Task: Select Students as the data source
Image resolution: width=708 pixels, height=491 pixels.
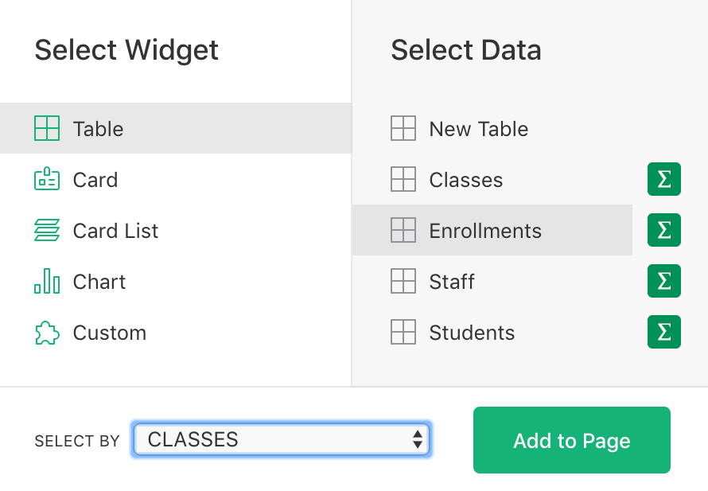Action: point(470,332)
